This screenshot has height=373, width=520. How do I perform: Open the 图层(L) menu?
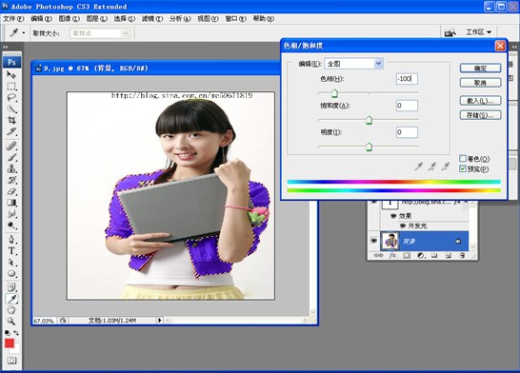97,18
